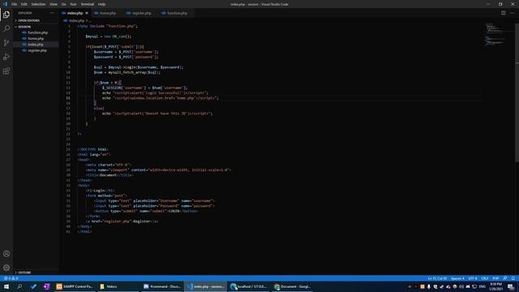
Task: Click the Split Editor icon
Action: click(x=503, y=13)
